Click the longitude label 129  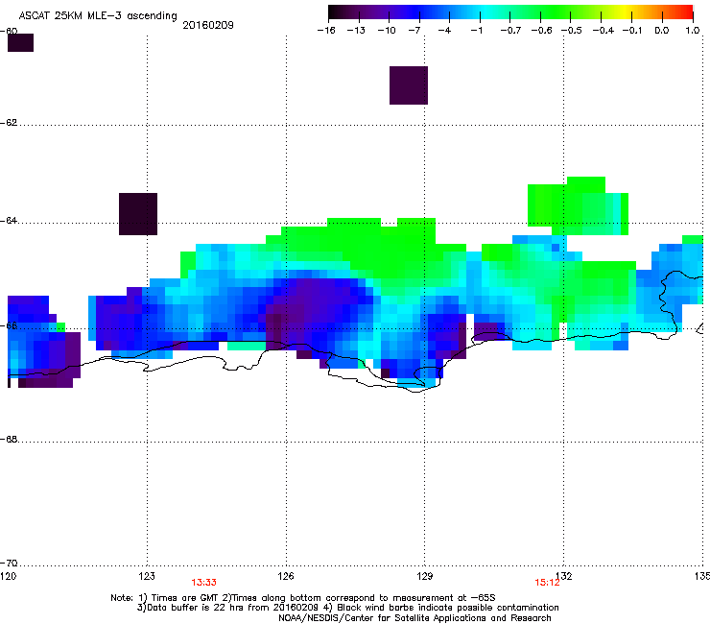[x=425, y=576]
